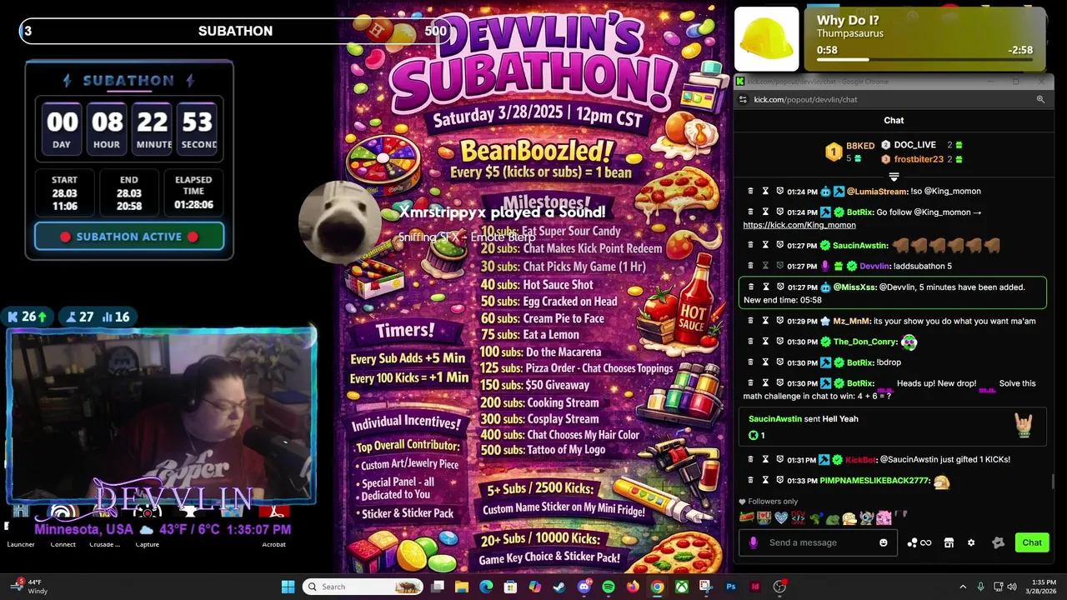1067x600 pixels.
Task: Select the pink cat emote in quick emotes
Action: click(884, 517)
